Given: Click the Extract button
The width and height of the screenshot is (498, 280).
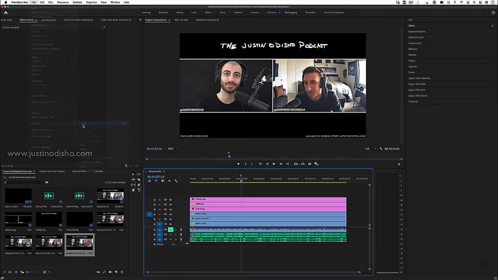Looking at the screenshot, I should click(x=302, y=164).
